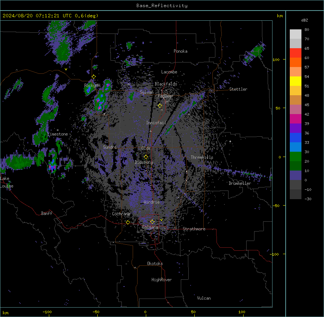Select the magenta 42-39 dBZ legend swatch
Image resolution: width=324 pixels, height=317 pixels.
click(295, 119)
